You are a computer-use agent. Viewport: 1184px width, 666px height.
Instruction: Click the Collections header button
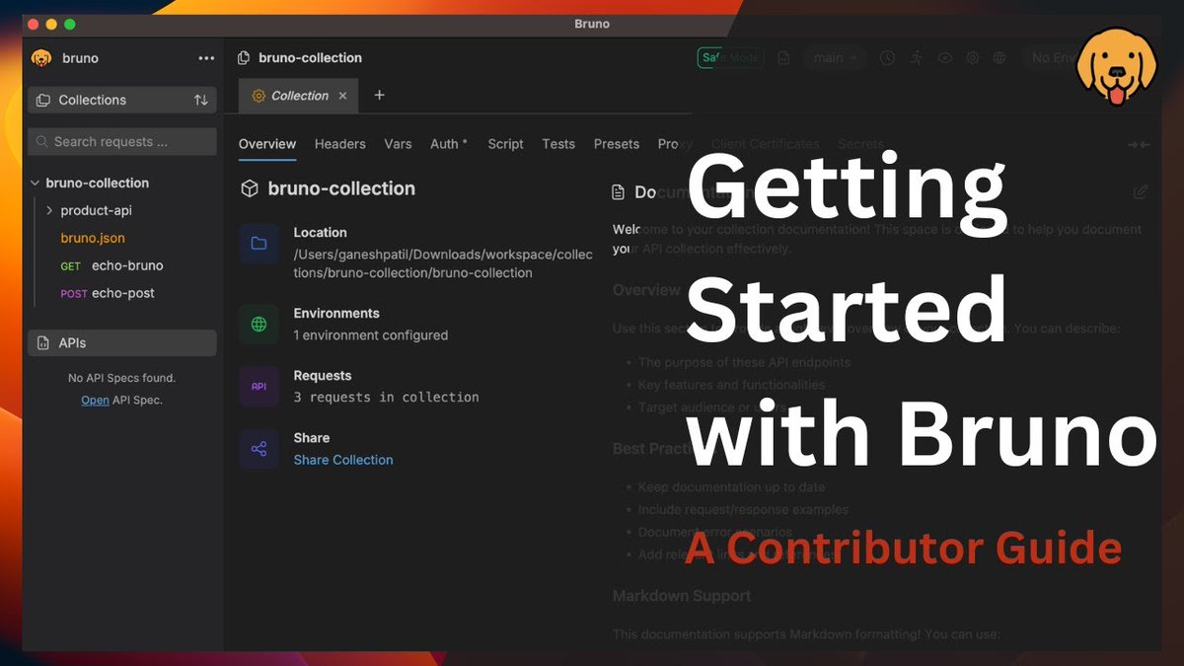(x=122, y=100)
